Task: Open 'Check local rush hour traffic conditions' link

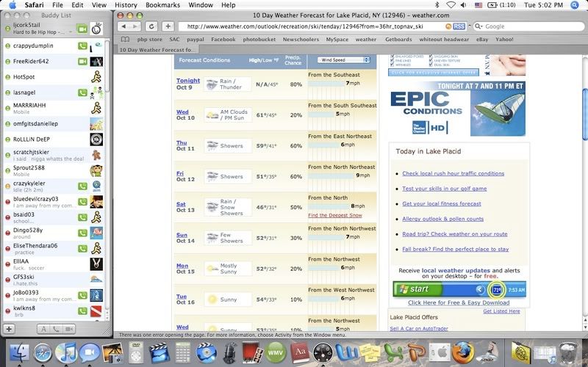Action: [453, 173]
